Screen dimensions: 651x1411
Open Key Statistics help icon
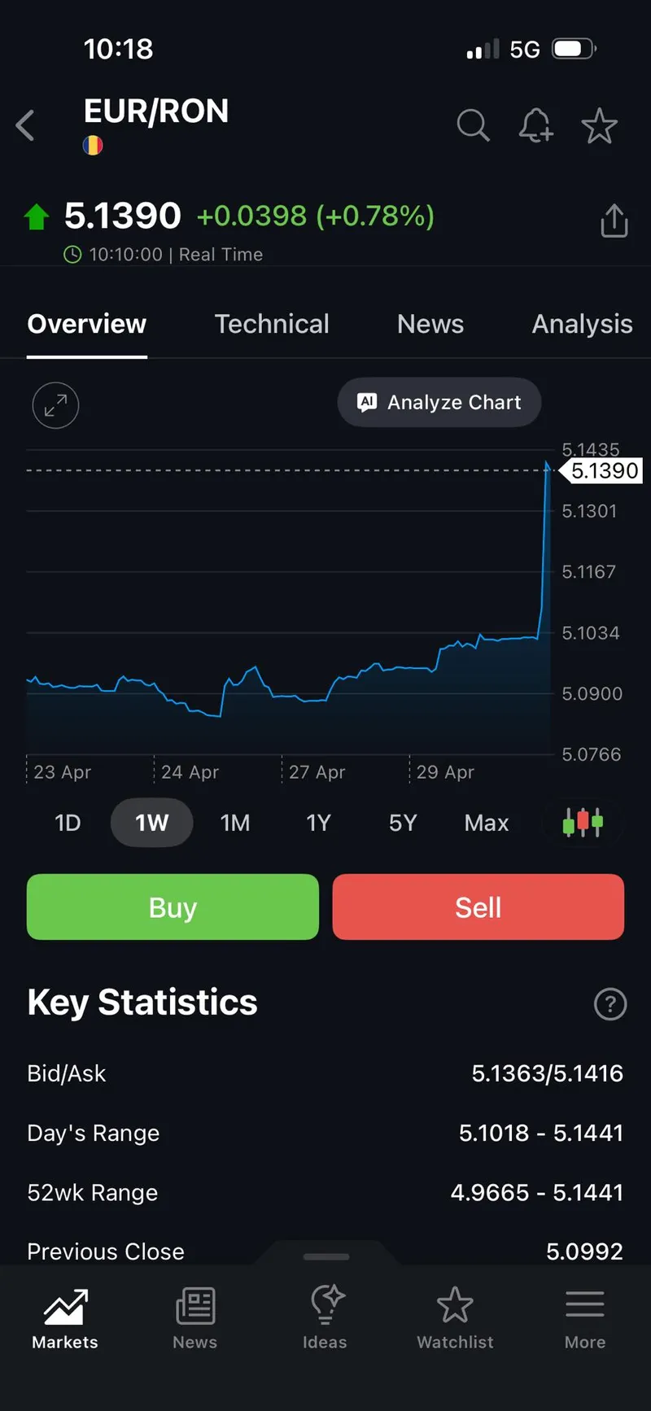[610, 1003]
